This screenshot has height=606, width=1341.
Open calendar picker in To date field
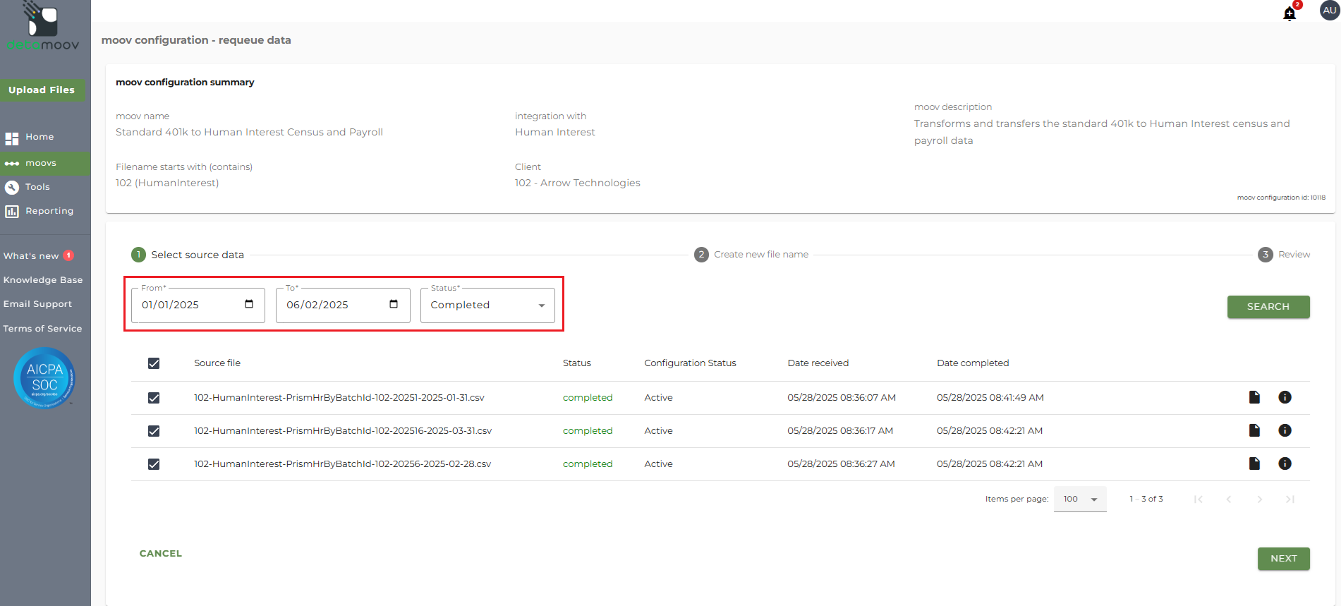394,304
